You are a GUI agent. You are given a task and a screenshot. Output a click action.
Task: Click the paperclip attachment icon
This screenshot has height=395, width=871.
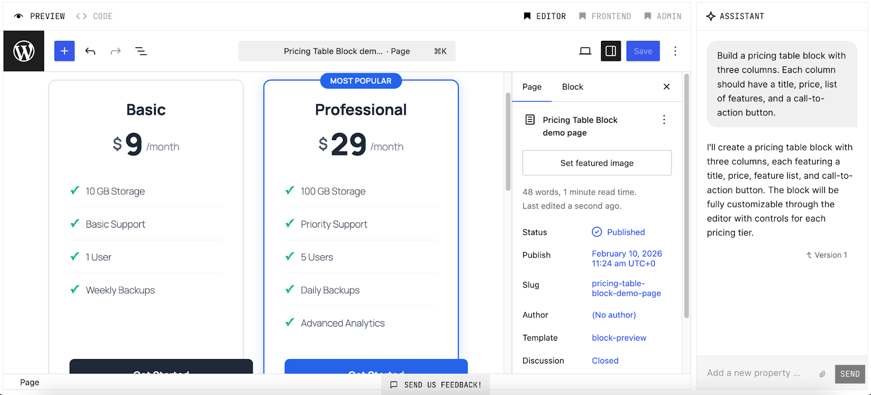pos(822,374)
